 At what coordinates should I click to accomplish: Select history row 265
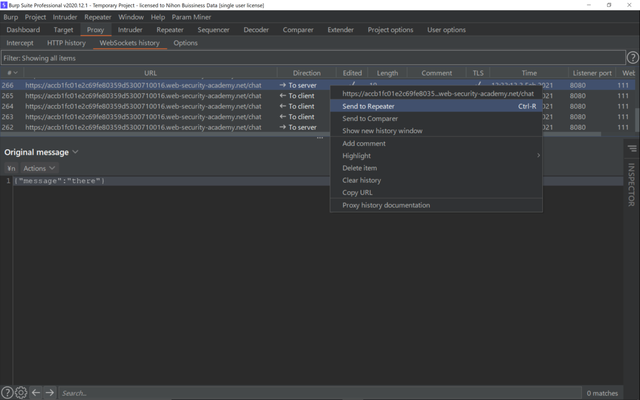[165, 96]
